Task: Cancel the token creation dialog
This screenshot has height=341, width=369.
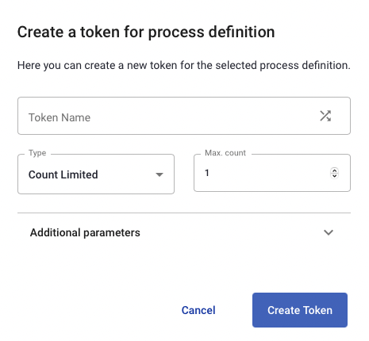Action: pyautogui.click(x=198, y=310)
